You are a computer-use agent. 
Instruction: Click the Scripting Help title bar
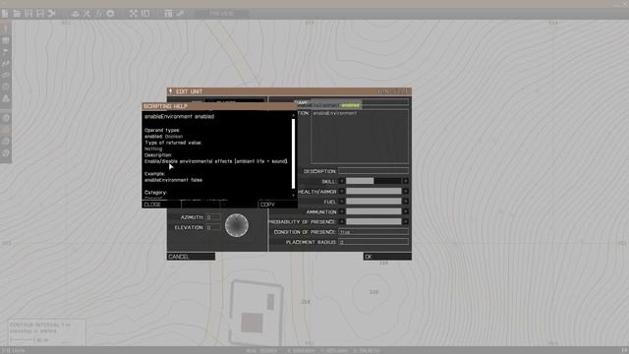coord(219,106)
